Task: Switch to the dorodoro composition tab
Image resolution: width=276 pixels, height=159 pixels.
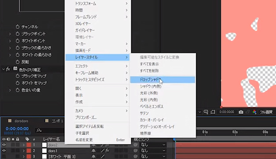Action: [21, 121]
